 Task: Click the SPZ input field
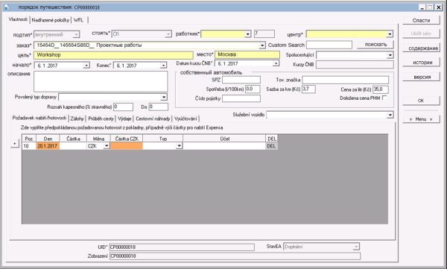pyautogui.click(x=241, y=80)
